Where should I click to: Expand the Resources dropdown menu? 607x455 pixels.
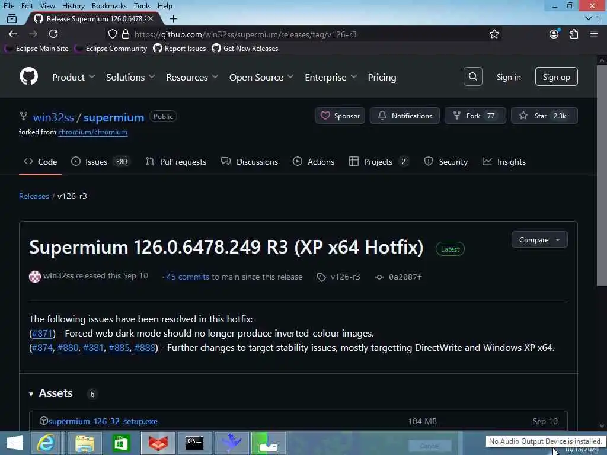point(192,77)
